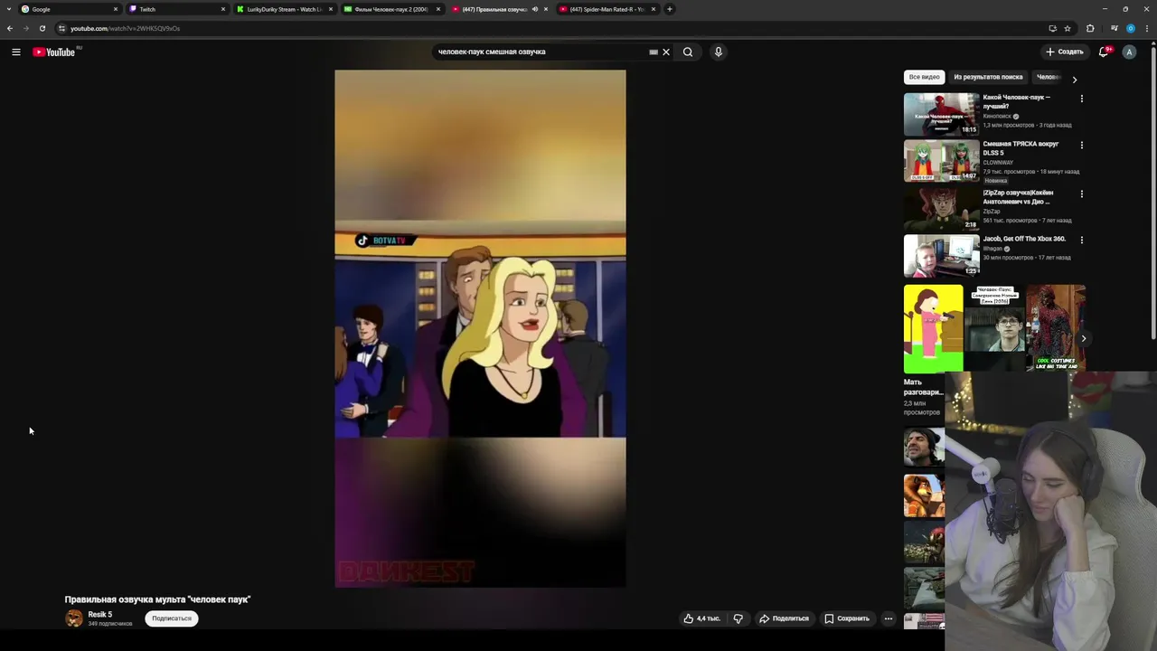This screenshot has height=651, width=1157.
Task: Switch to the Google browser tab
Action: point(69,9)
